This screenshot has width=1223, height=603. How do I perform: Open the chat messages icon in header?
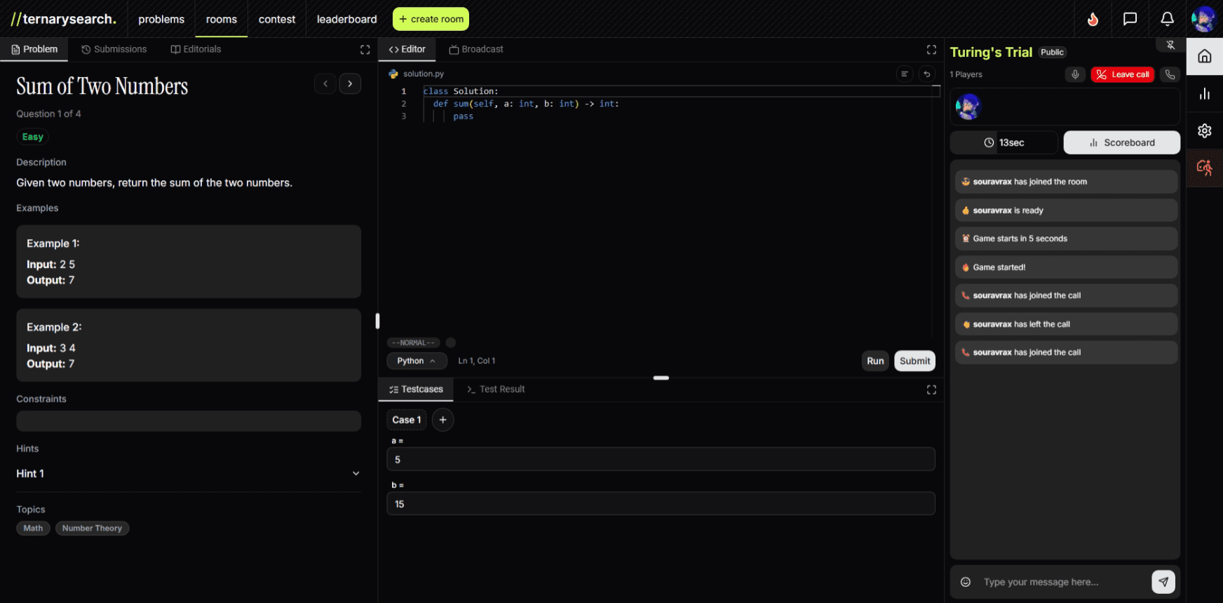point(1130,19)
